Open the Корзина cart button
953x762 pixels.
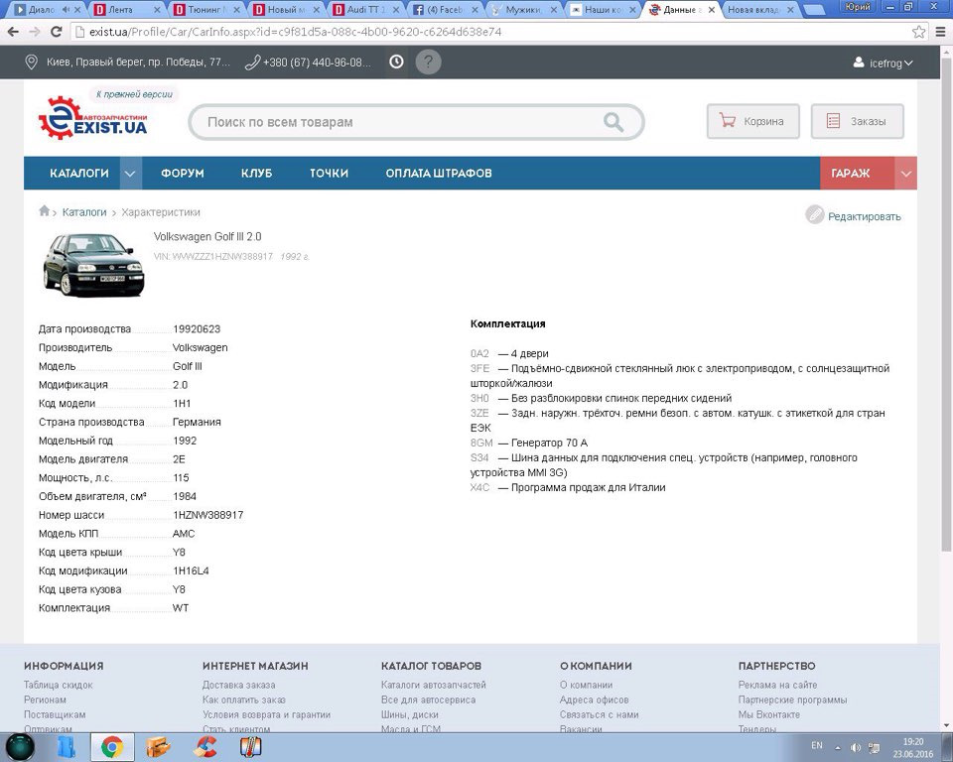[x=753, y=121]
